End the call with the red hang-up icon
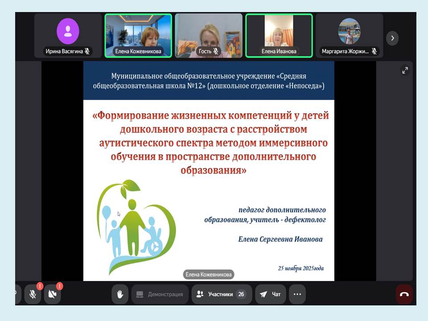The width and height of the screenshot is (428, 321). pos(404,294)
